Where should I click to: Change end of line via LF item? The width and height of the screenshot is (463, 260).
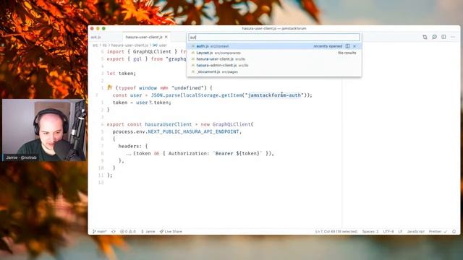pos(400,232)
